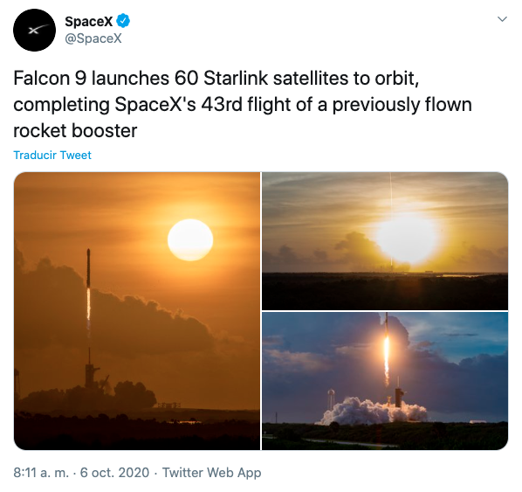This screenshot has height=492, width=522.
Task: Click the blue verified badge
Action: 123,21
